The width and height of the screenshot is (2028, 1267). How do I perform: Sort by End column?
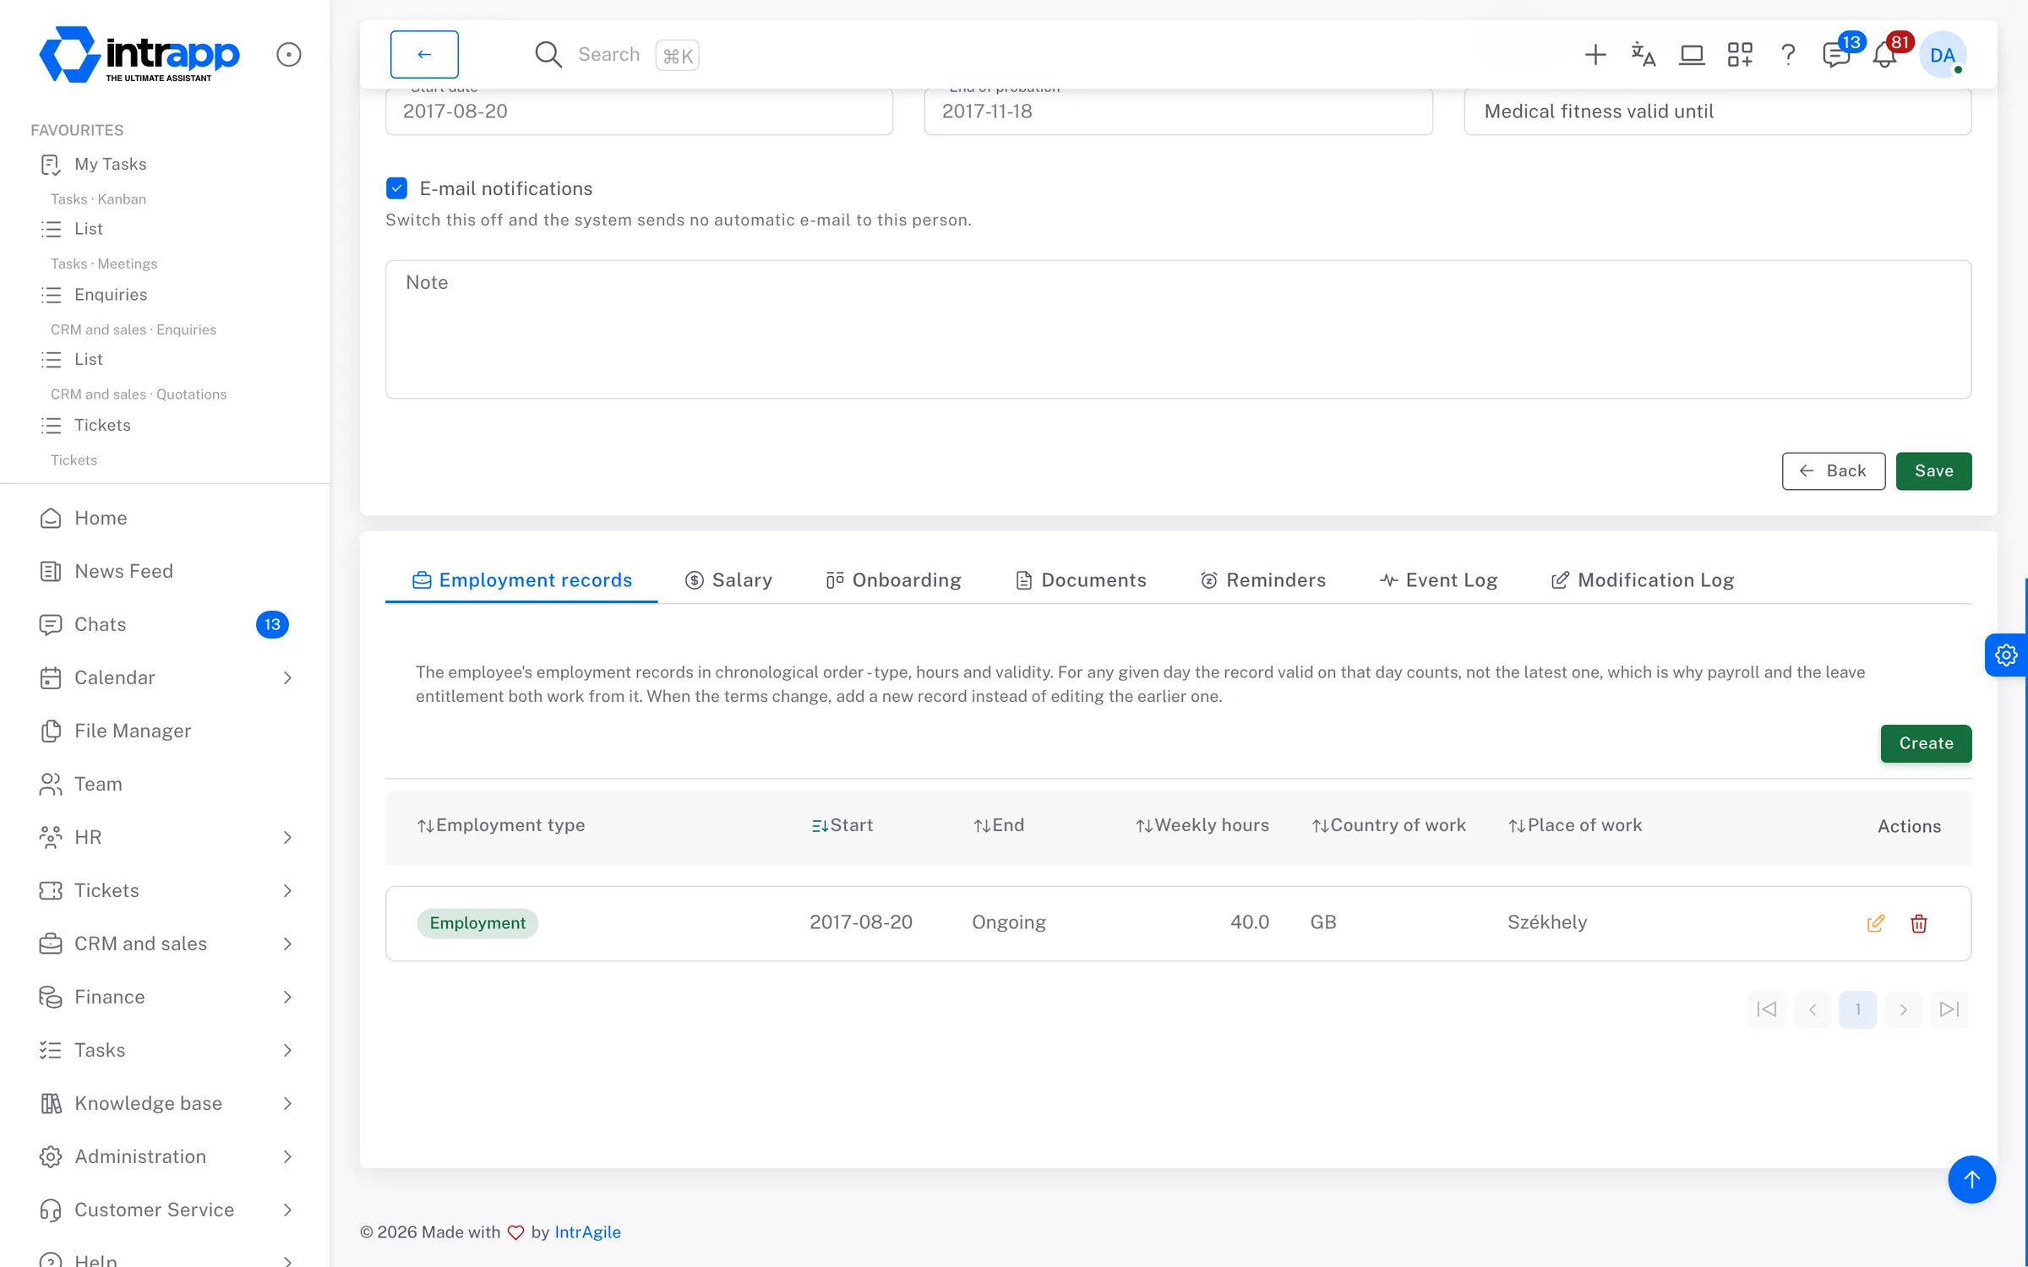tap(998, 825)
